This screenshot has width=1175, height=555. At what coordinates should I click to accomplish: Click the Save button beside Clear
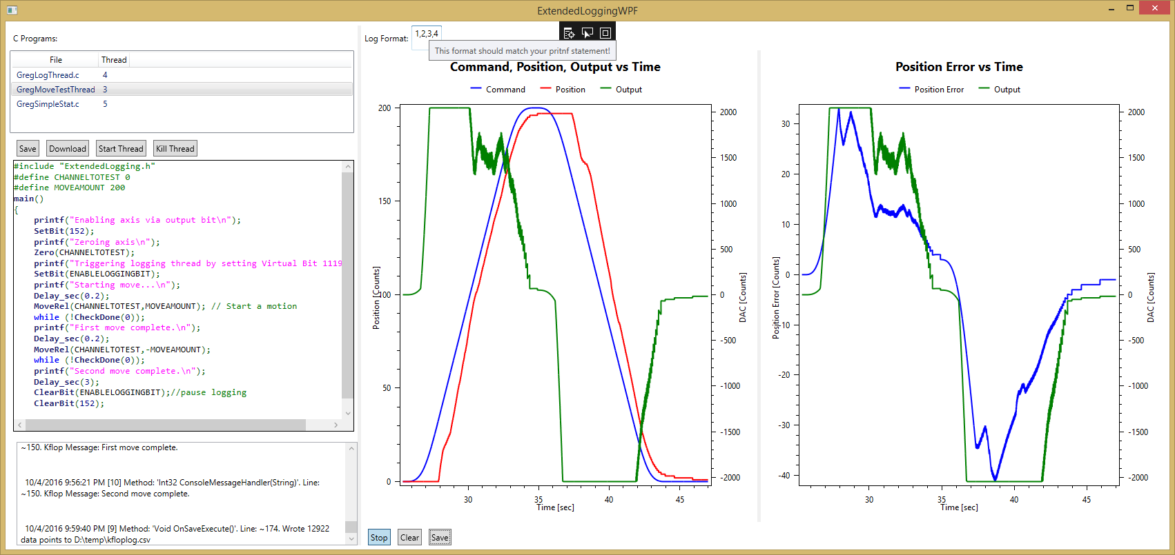(440, 538)
